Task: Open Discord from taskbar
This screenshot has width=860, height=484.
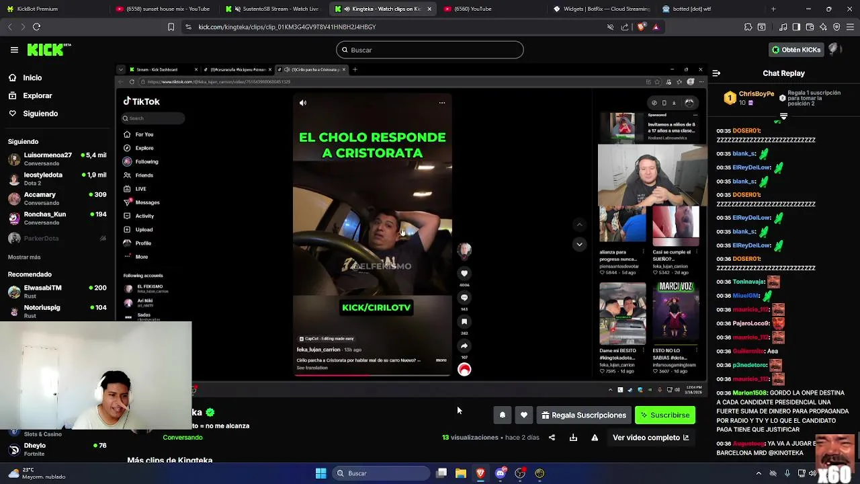Action: [x=500, y=473]
